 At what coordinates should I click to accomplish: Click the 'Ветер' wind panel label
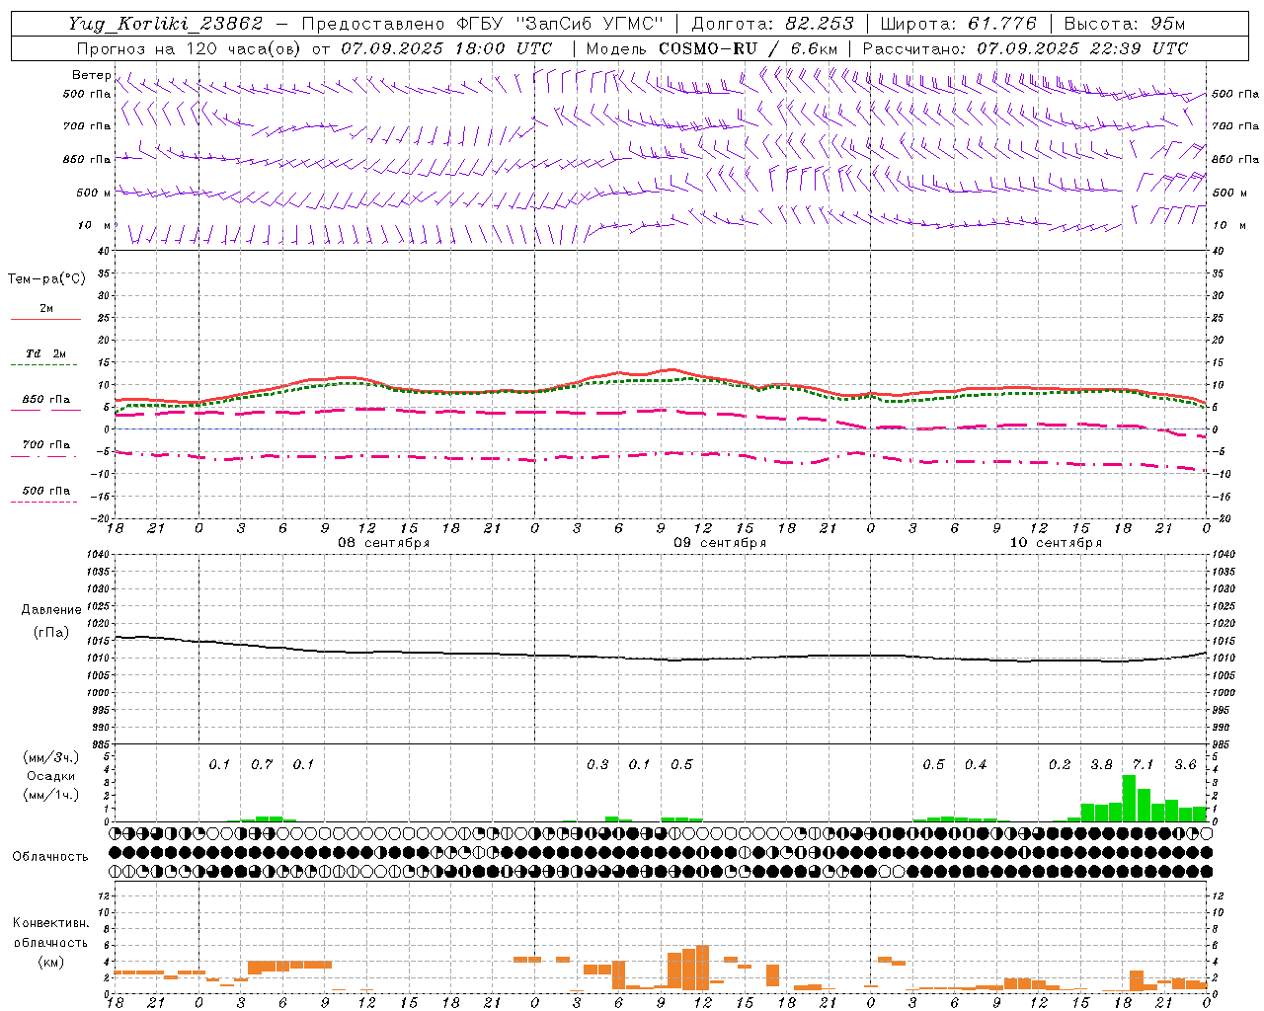91,75
